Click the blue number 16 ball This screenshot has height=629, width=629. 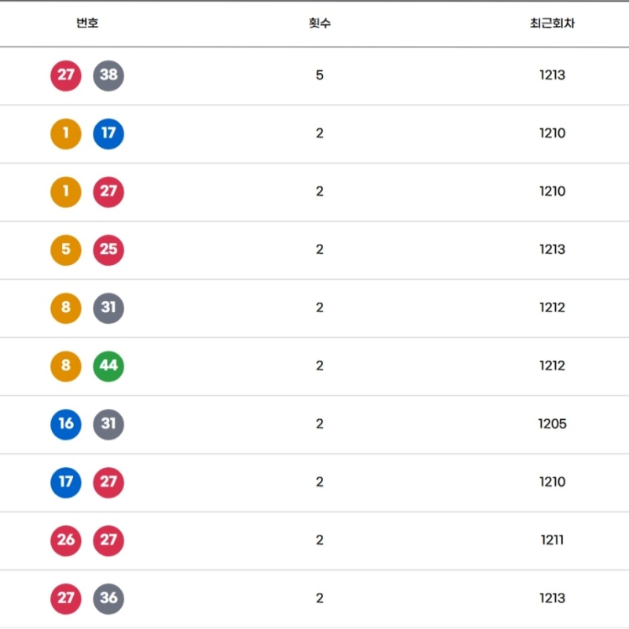[x=66, y=425]
